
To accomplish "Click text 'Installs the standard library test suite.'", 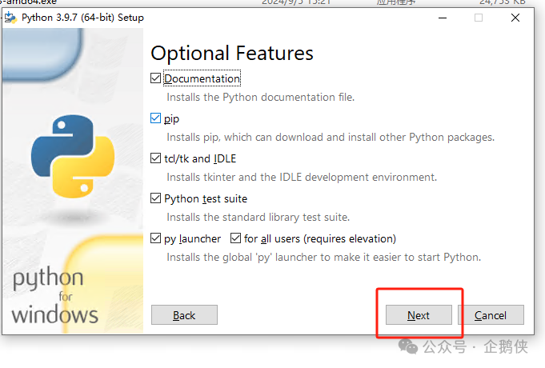I will click(x=258, y=217).
